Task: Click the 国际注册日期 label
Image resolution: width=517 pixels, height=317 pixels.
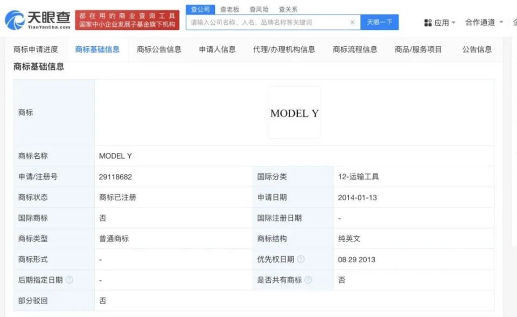Action: [x=280, y=218]
